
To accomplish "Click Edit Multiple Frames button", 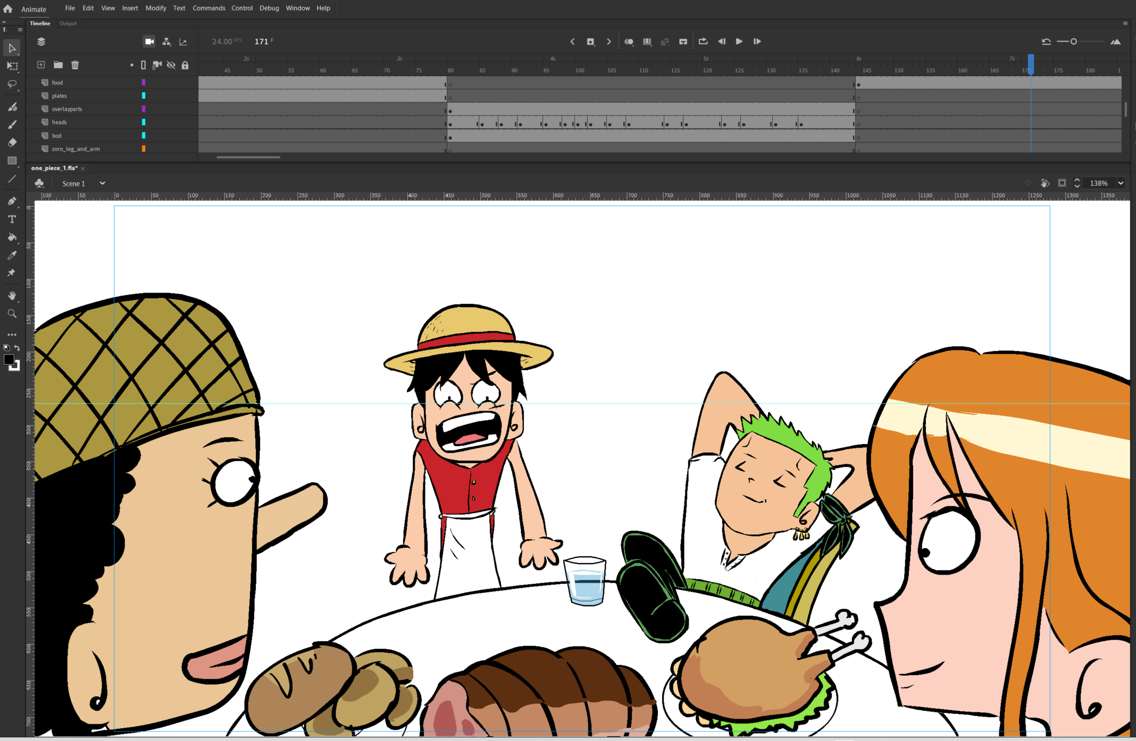I will (647, 41).
